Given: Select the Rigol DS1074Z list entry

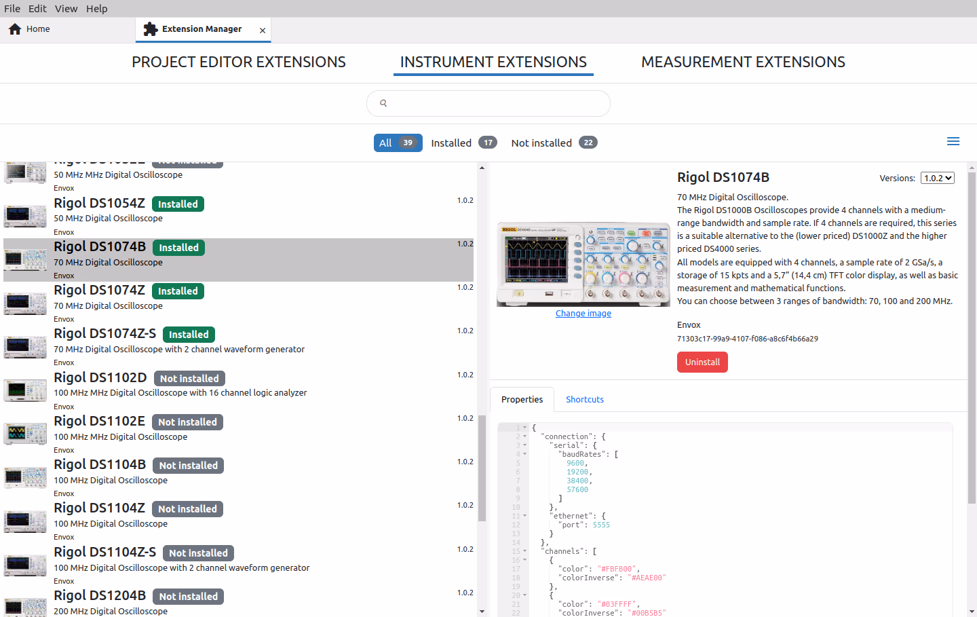Looking at the screenshot, I should [238, 303].
